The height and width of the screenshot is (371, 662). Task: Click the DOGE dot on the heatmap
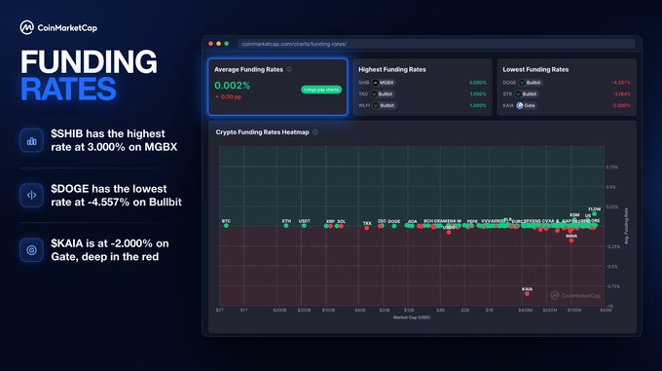coord(394,226)
